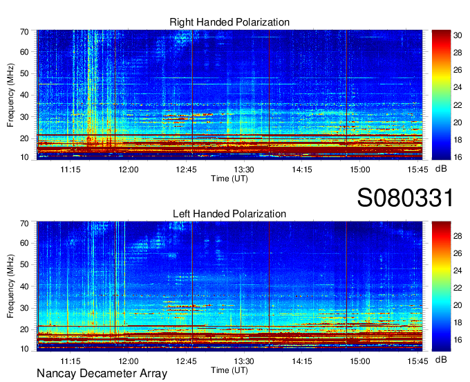The width and height of the screenshot is (470, 382).
Task: Click the 30 dB label on the upper color bar
Action: (x=458, y=35)
